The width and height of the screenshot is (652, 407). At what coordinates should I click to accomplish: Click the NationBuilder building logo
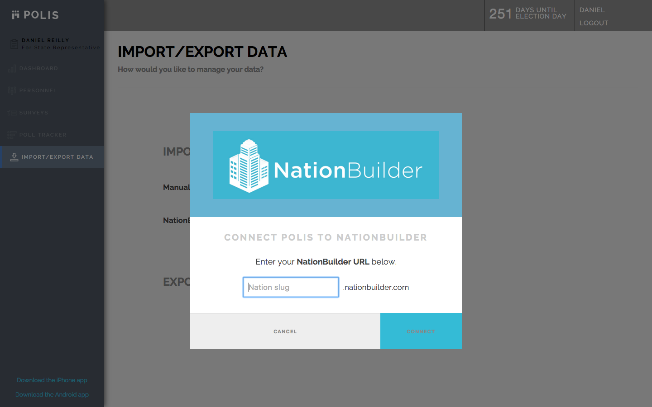249,166
